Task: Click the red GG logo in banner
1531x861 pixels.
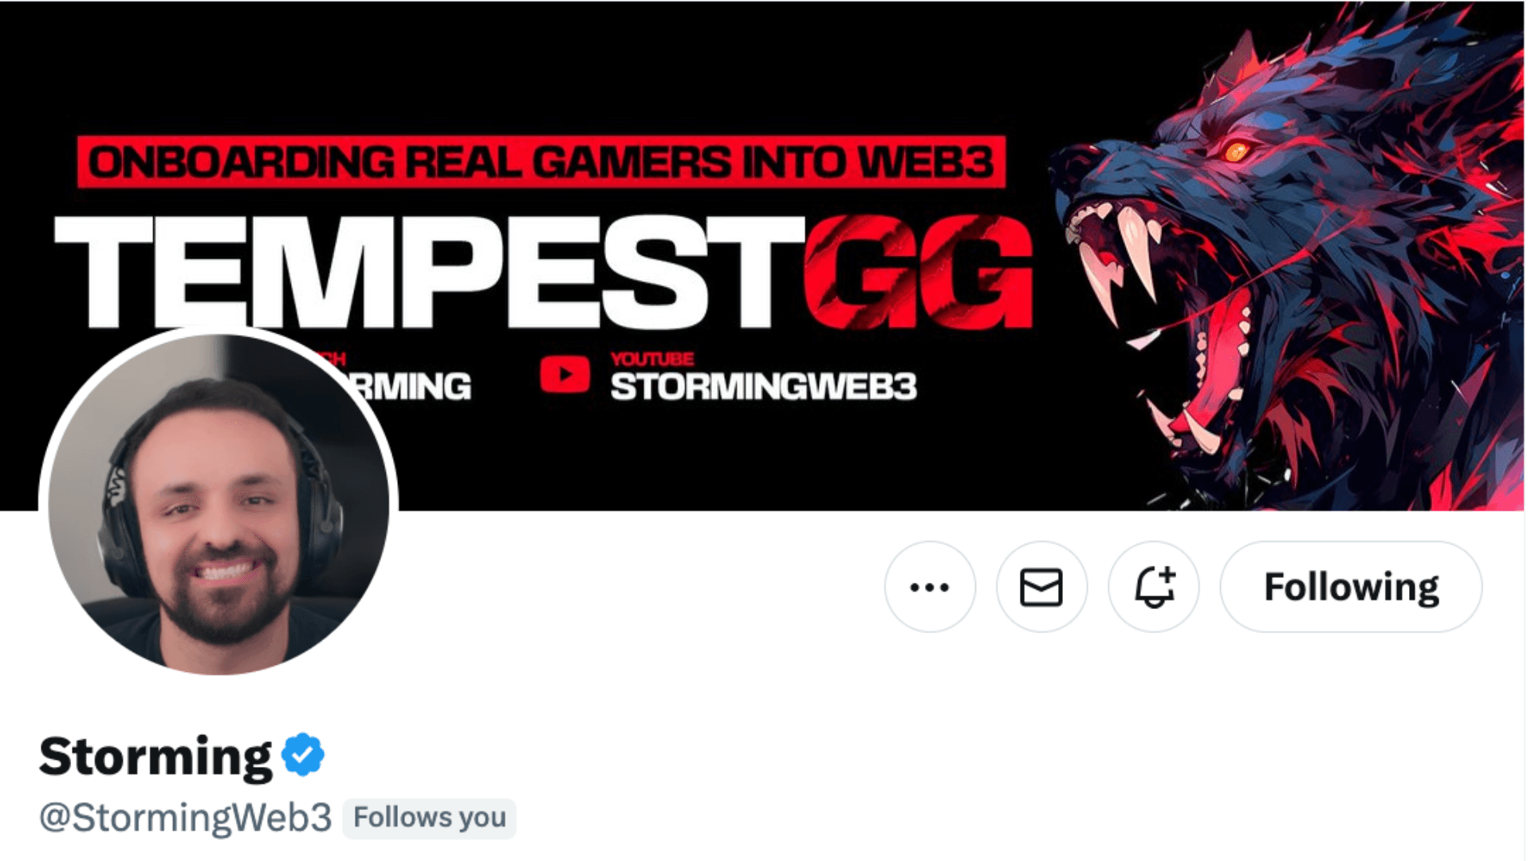Action: click(x=919, y=272)
